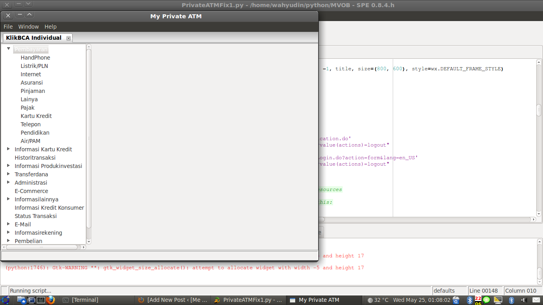Select Informasi Kredit Konsumer item
Screen dimensions: 543x305
click(x=49, y=208)
